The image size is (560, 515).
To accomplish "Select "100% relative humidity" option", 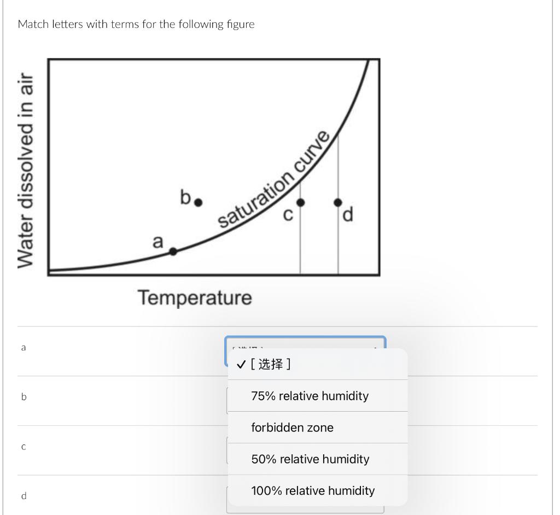I will coord(313,490).
